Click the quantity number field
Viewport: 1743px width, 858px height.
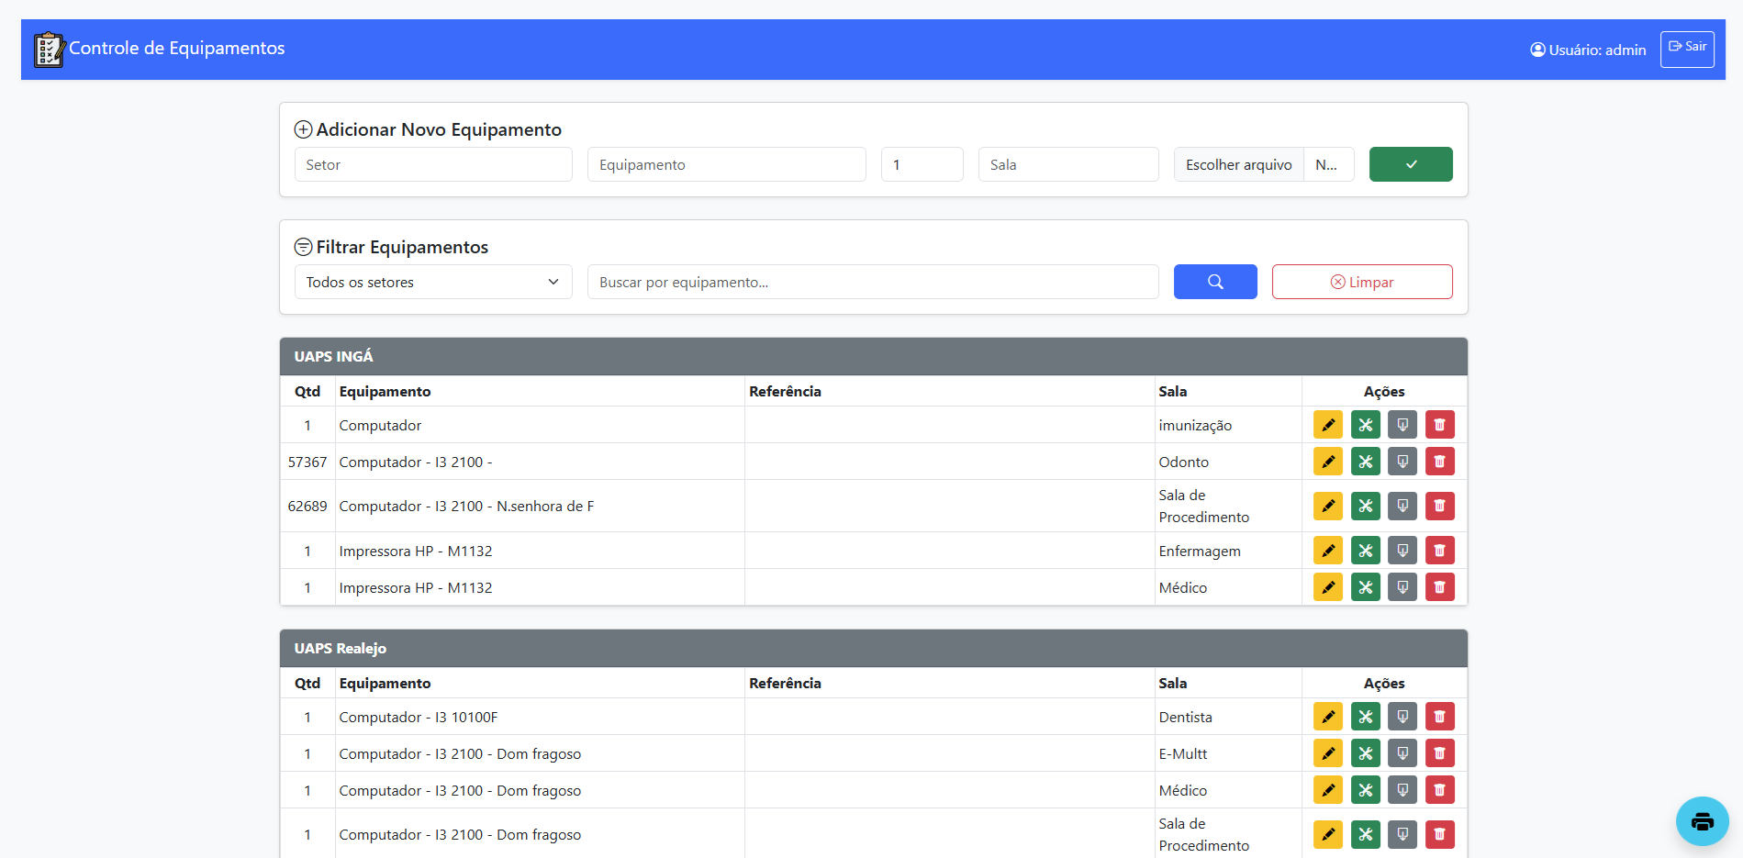[922, 164]
